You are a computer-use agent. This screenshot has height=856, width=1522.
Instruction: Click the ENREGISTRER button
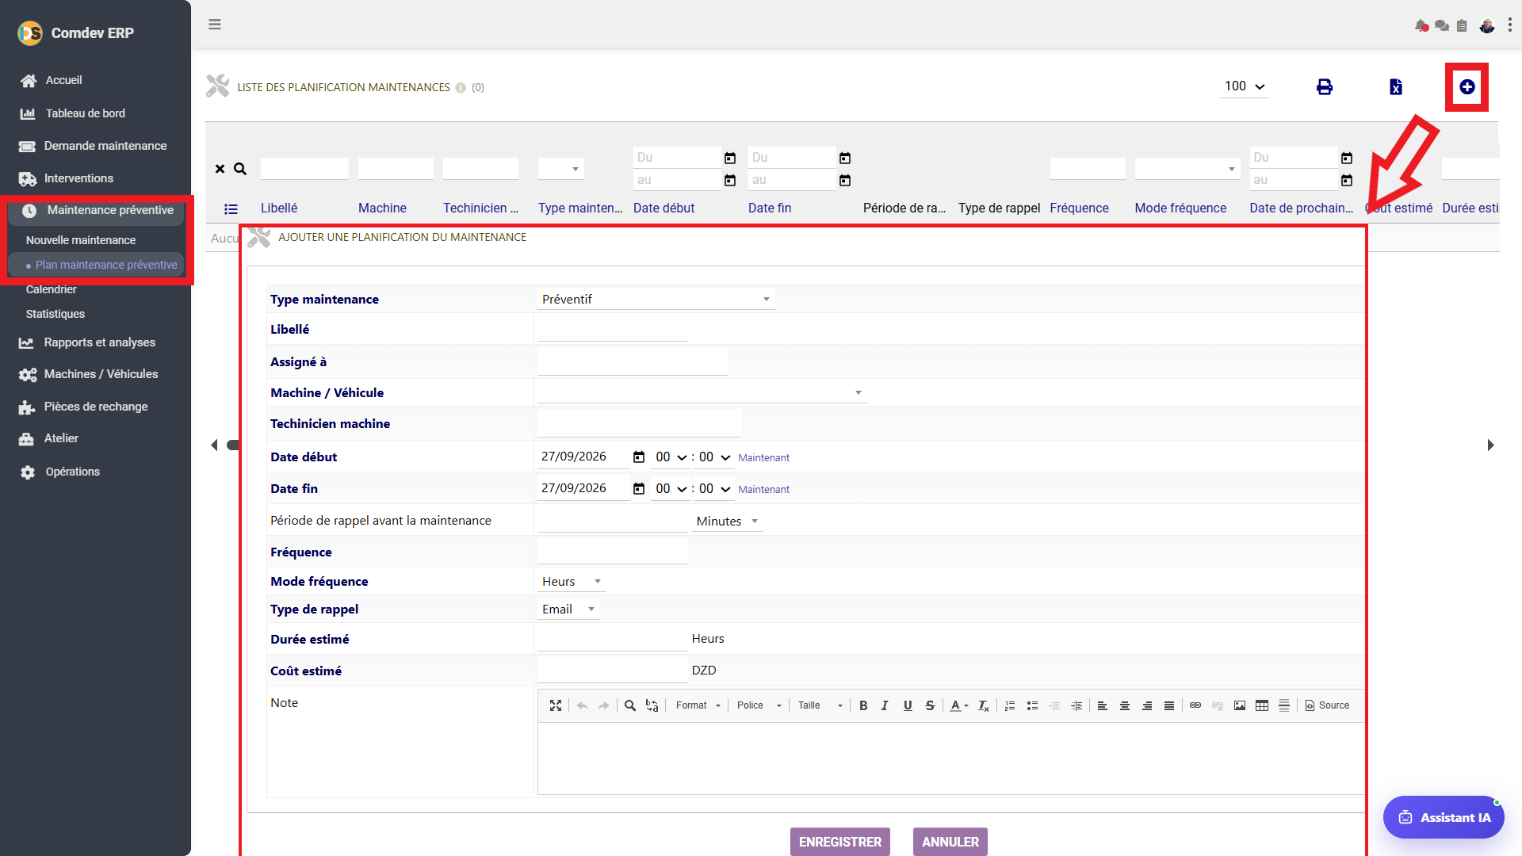coord(840,842)
